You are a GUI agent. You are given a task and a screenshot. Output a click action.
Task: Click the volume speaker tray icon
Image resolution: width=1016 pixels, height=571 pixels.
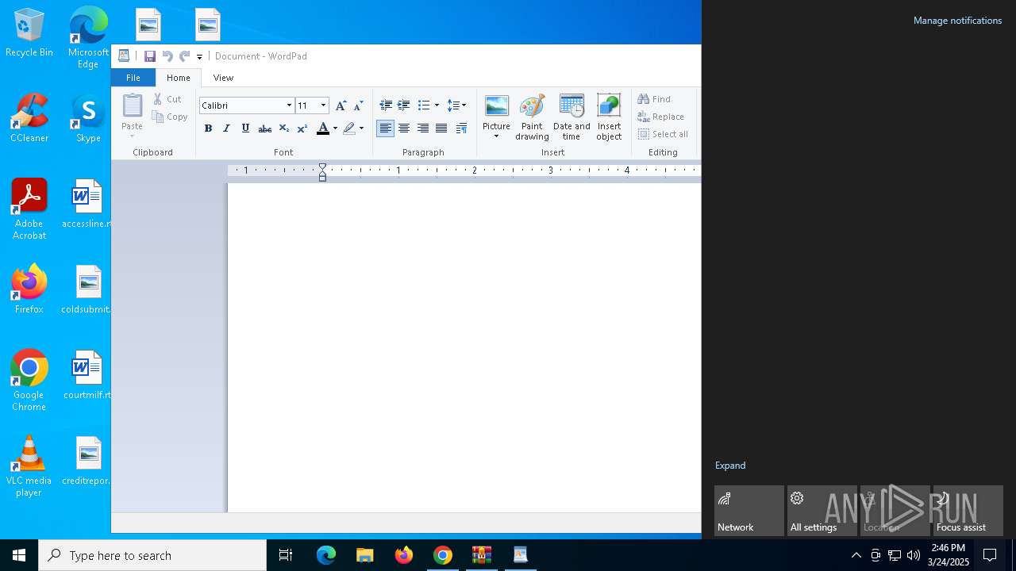pyautogui.click(x=914, y=555)
